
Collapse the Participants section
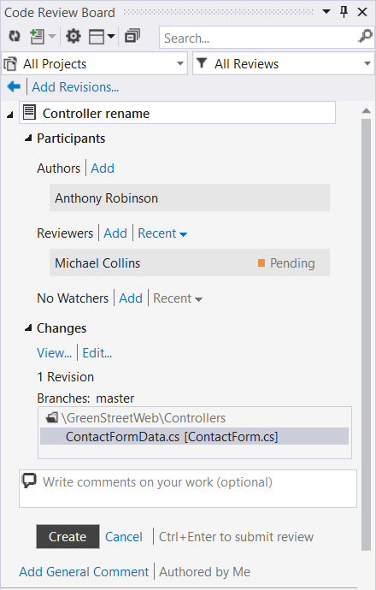click(x=28, y=139)
